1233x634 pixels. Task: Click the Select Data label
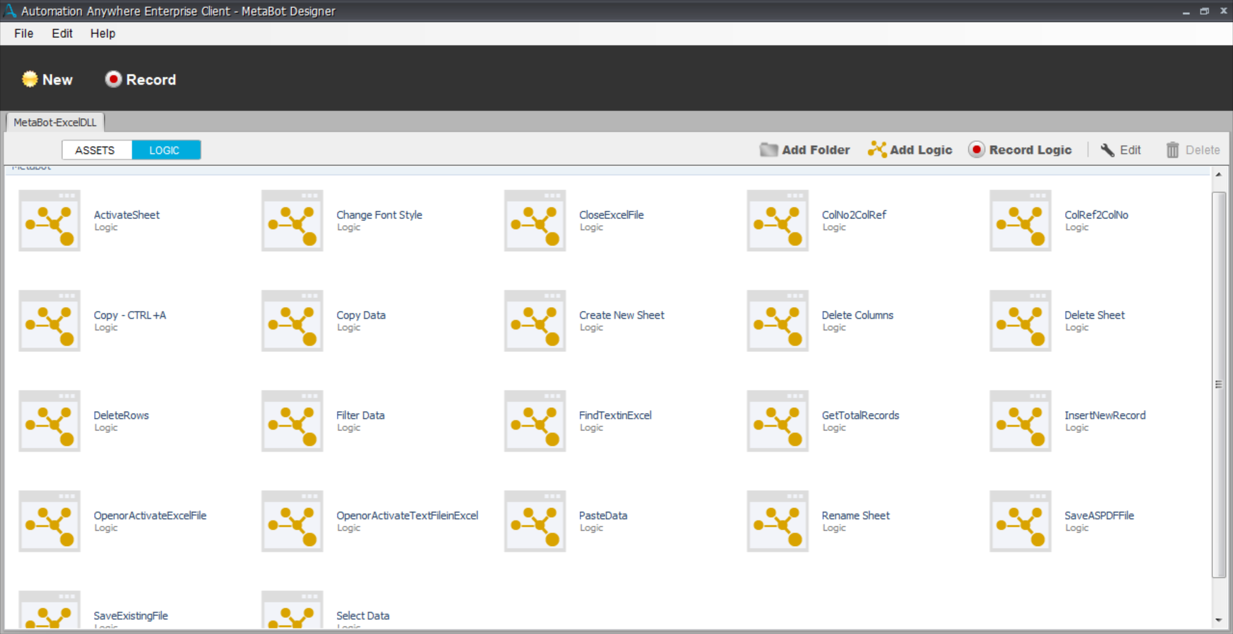pyautogui.click(x=363, y=616)
